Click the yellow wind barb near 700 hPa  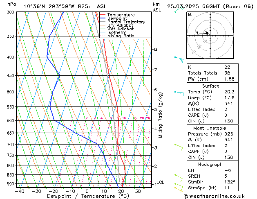(178, 146)
